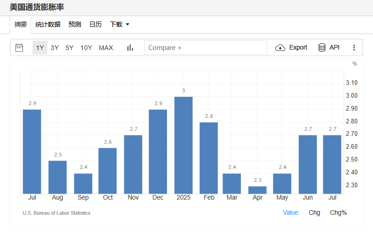This screenshot has width=373, height=234.
Task: Select the 1Y time range
Action: [40, 48]
